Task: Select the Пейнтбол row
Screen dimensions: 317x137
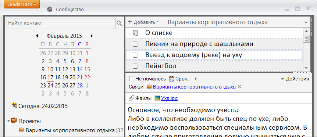Action: (214, 66)
